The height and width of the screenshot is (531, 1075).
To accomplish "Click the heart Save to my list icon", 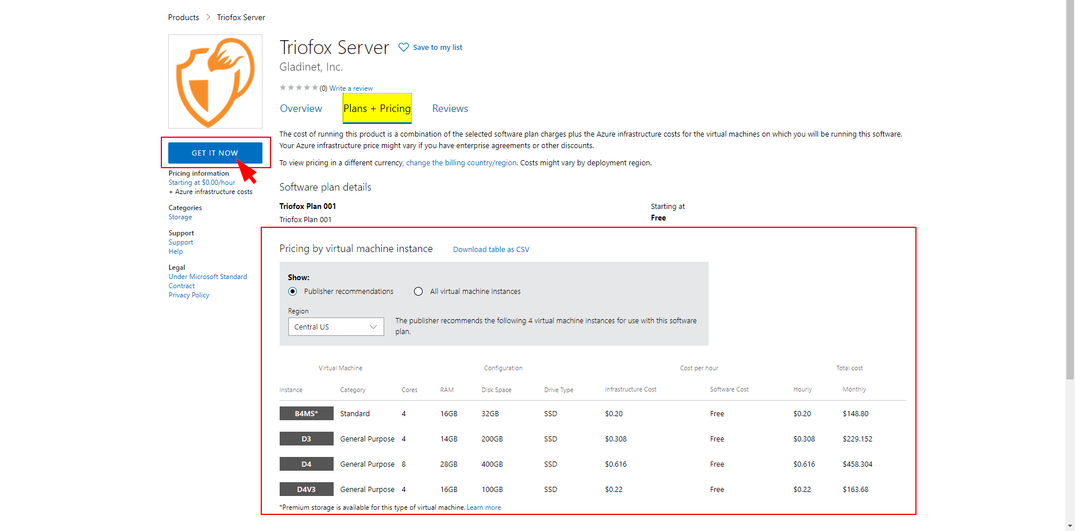I will pyautogui.click(x=404, y=47).
